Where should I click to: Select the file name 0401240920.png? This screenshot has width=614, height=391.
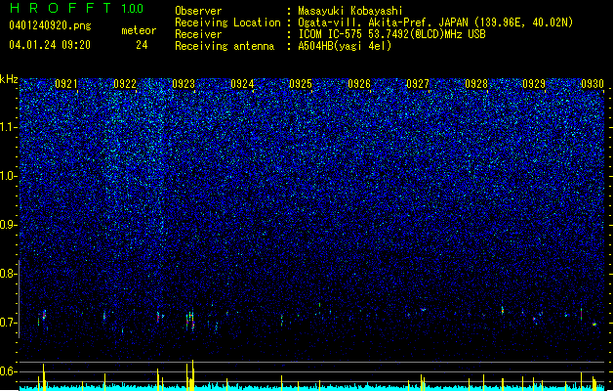[50, 25]
